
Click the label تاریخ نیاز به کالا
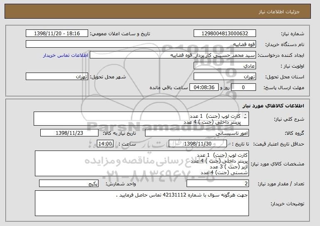pos(119,133)
